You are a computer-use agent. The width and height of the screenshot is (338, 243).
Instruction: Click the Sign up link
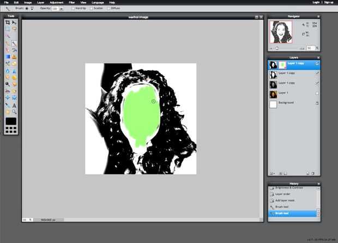pyautogui.click(x=329, y=2)
